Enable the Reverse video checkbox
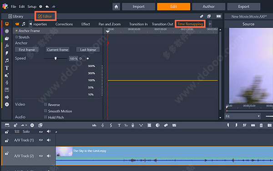 45,104
